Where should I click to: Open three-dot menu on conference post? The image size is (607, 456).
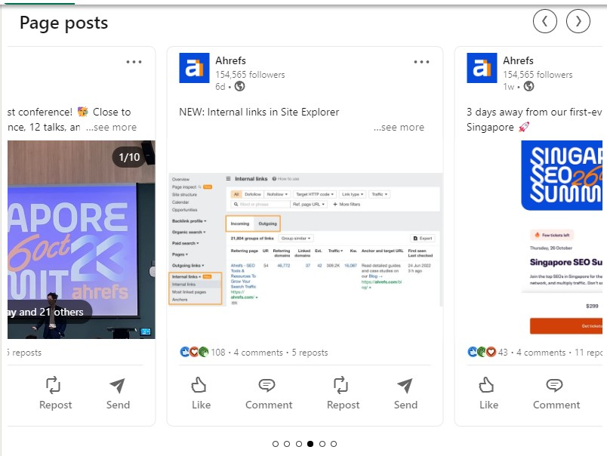coord(134,62)
